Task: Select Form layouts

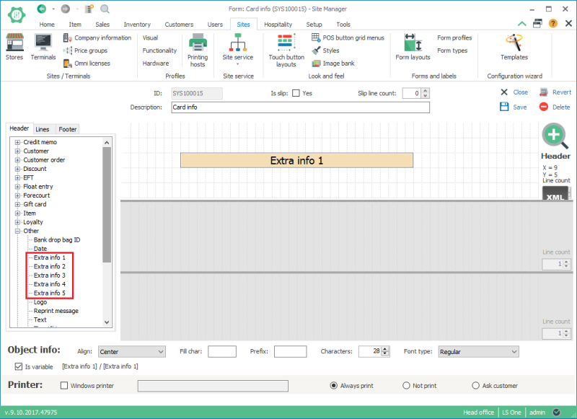Action: 413,50
